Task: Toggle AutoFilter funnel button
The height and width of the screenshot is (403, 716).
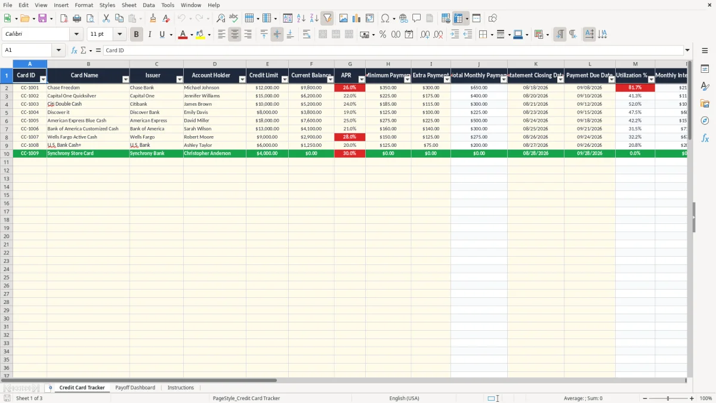Action: [x=327, y=19]
